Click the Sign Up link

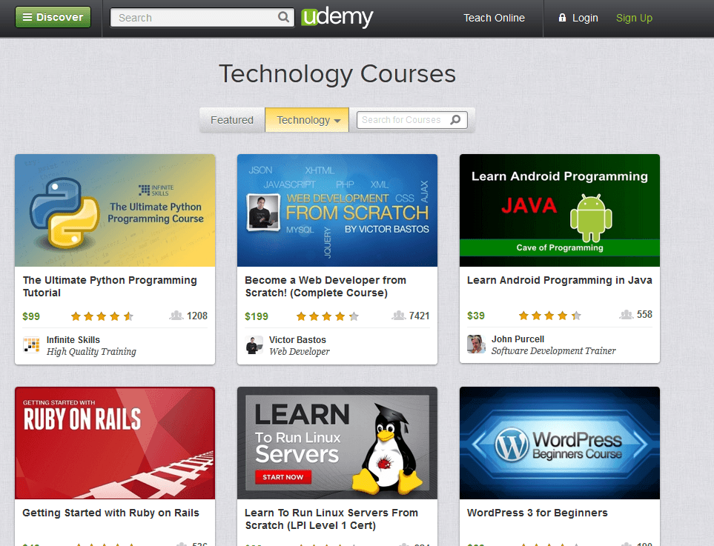(634, 18)
